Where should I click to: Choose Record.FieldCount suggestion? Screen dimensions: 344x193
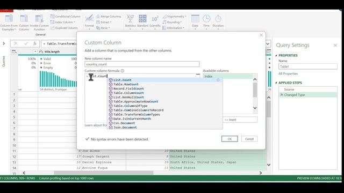[x=165, y=88]
